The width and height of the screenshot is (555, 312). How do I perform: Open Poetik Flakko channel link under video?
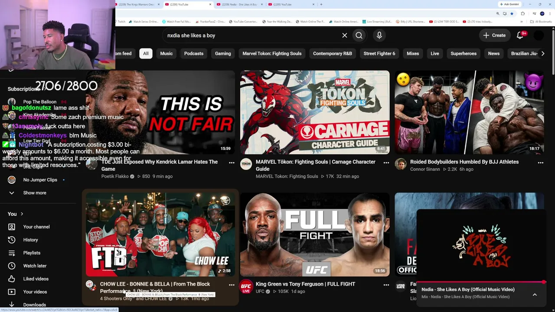(115, 176)
